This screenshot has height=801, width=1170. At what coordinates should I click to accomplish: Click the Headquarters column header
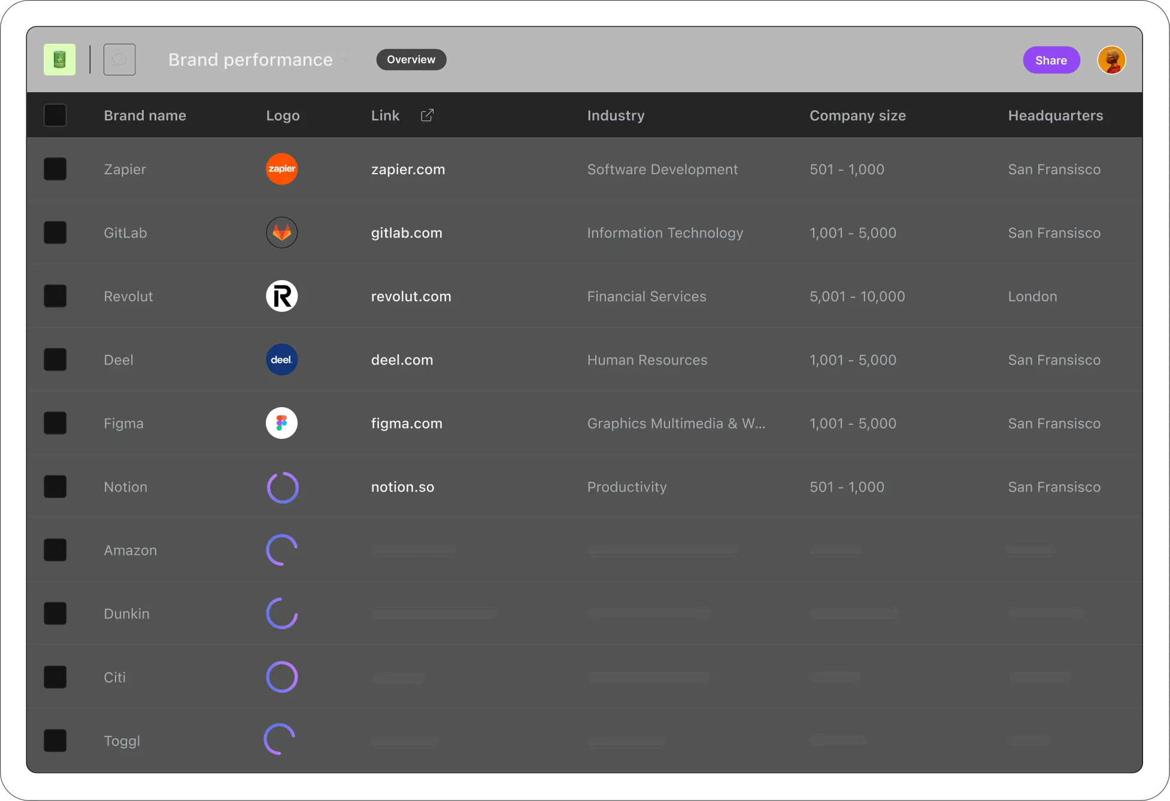[1055, 116]
